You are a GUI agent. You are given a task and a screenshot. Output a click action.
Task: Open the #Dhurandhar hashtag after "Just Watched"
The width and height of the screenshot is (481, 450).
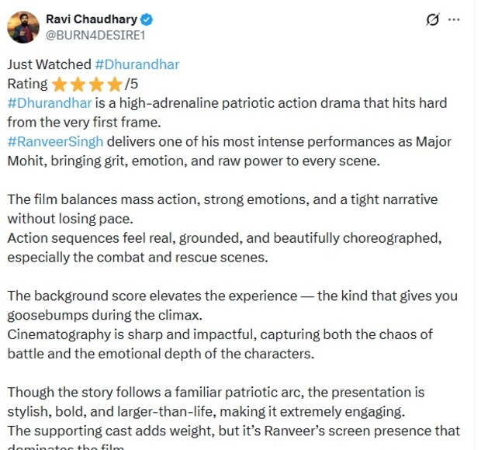(x=137, y=64)
